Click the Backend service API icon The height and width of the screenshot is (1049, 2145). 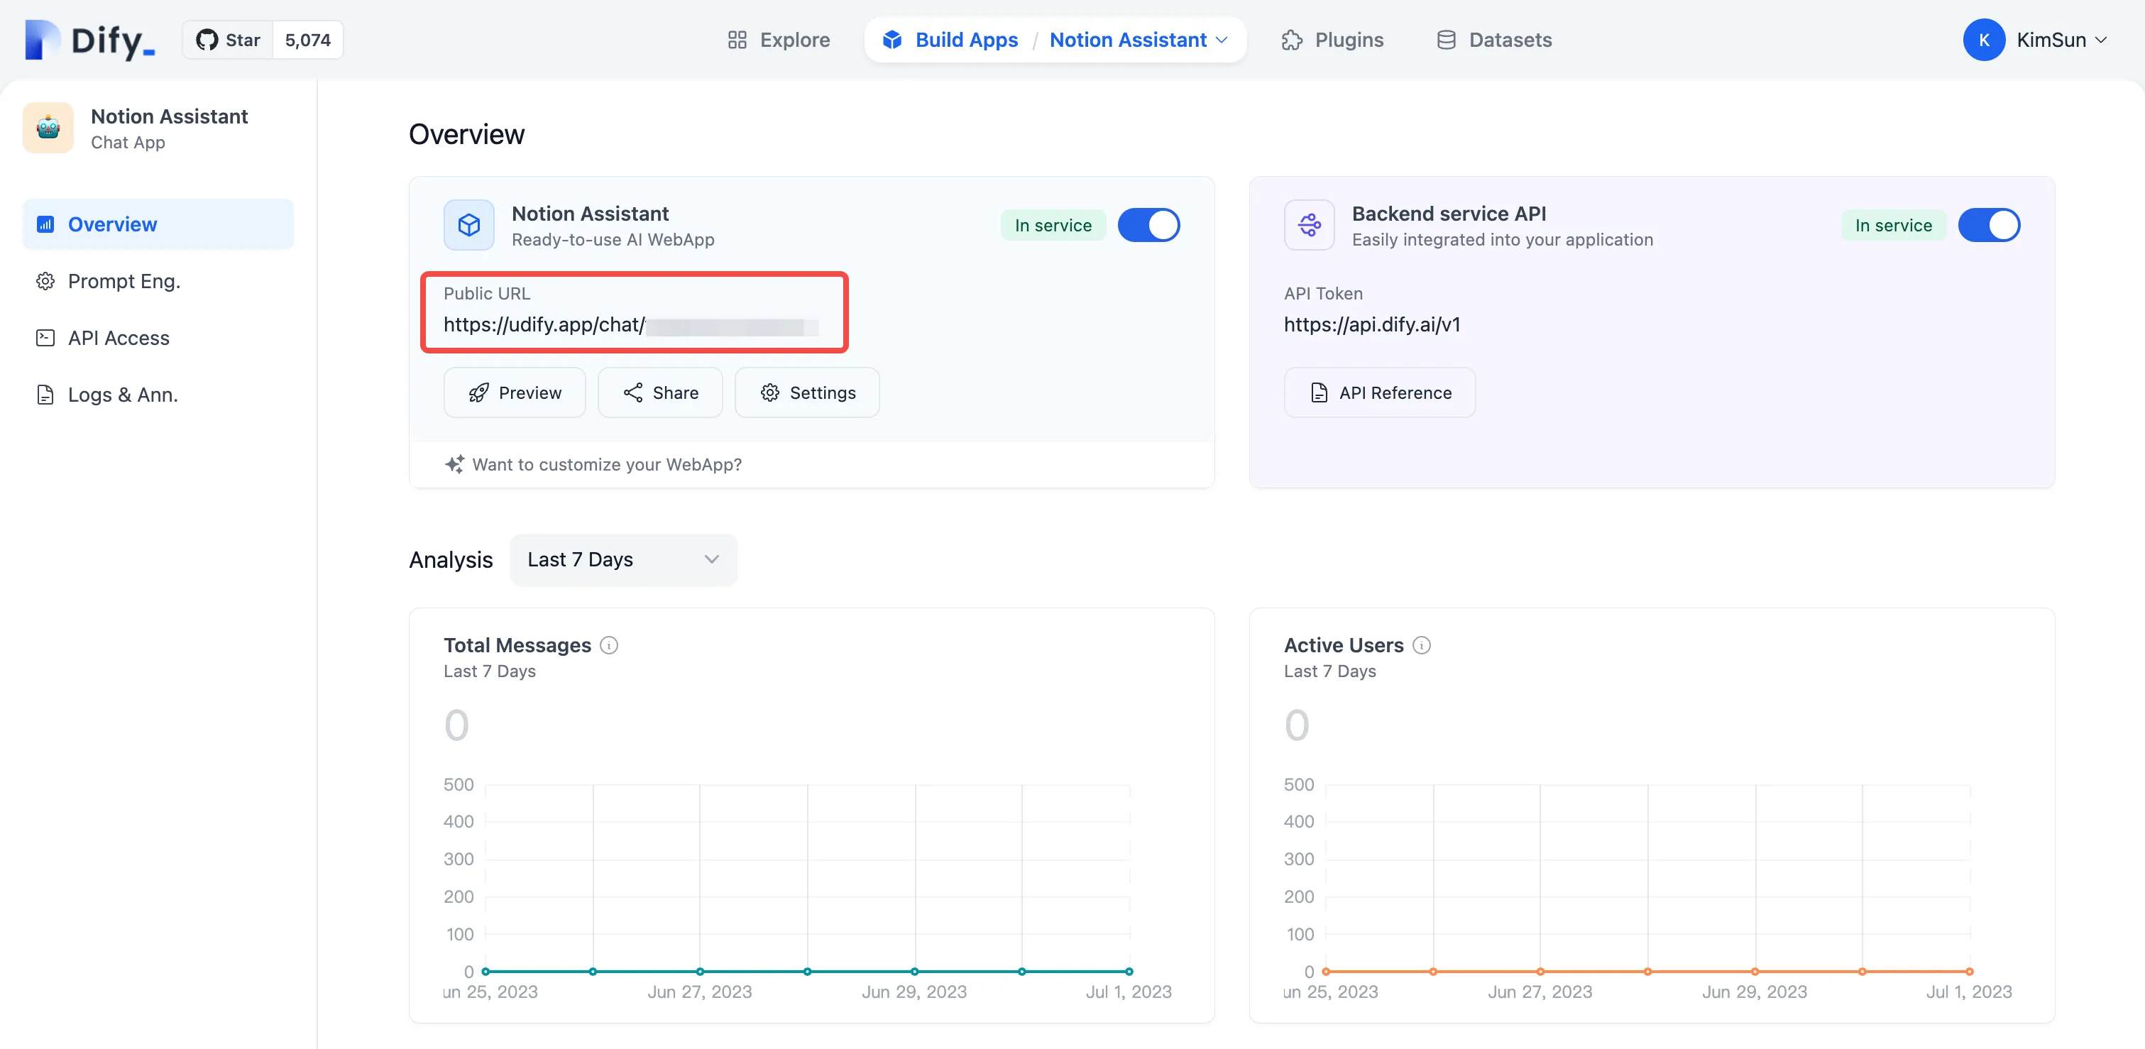pyautogui.click(x=1309, y=225)
